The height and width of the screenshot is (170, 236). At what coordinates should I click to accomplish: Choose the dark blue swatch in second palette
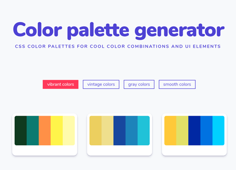[x=119, y=130]
